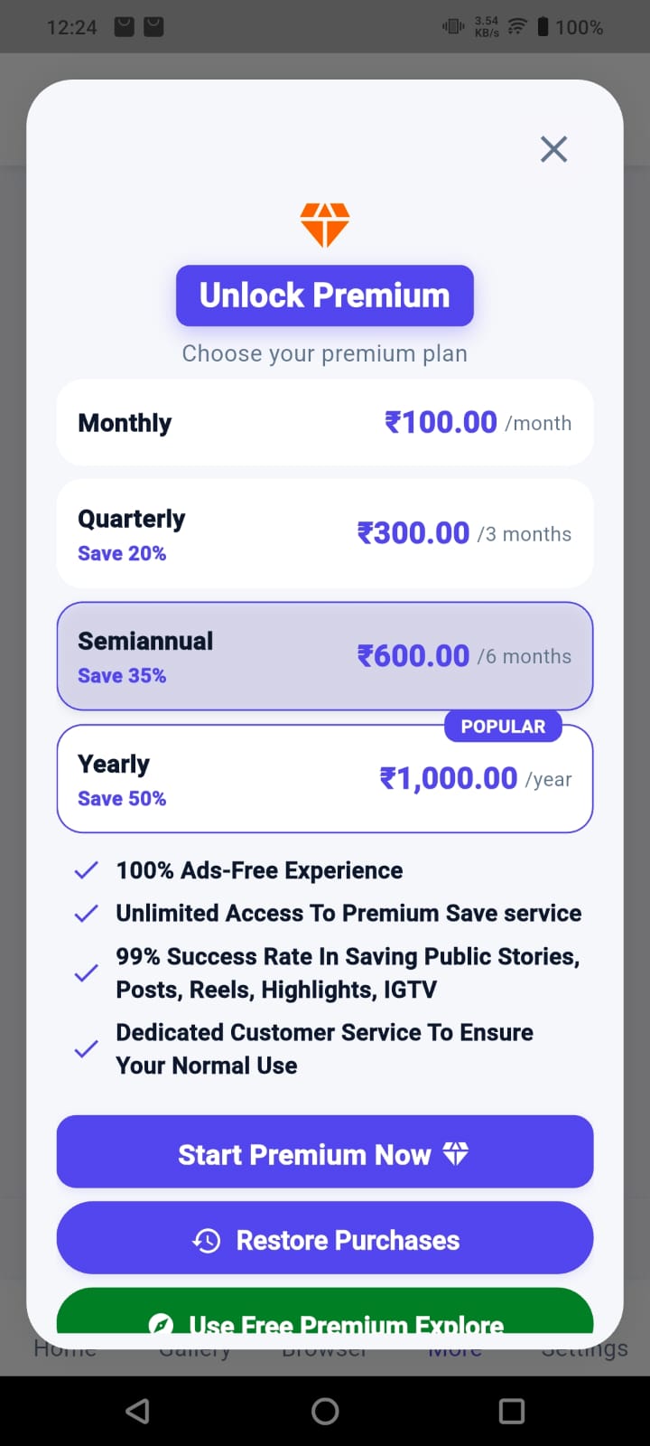Click the Unlock Premium title banner
This screenshot has height=1446, width=650.
point(325,296)
